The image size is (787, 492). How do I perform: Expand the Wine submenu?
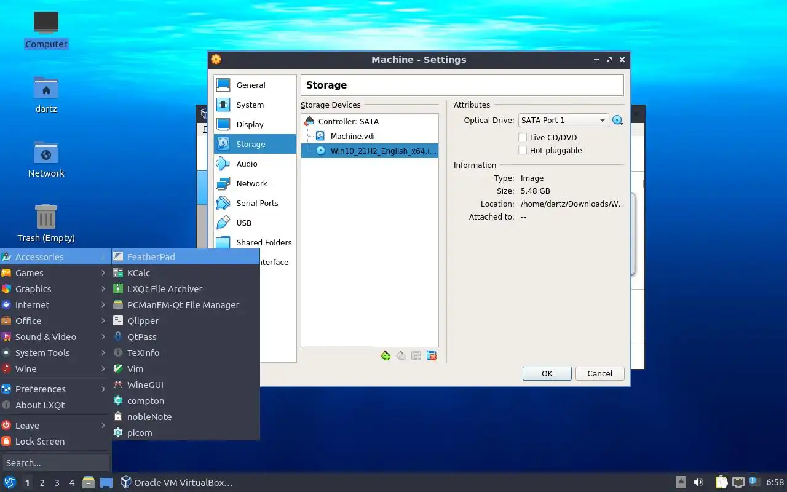tap(55, 368)
